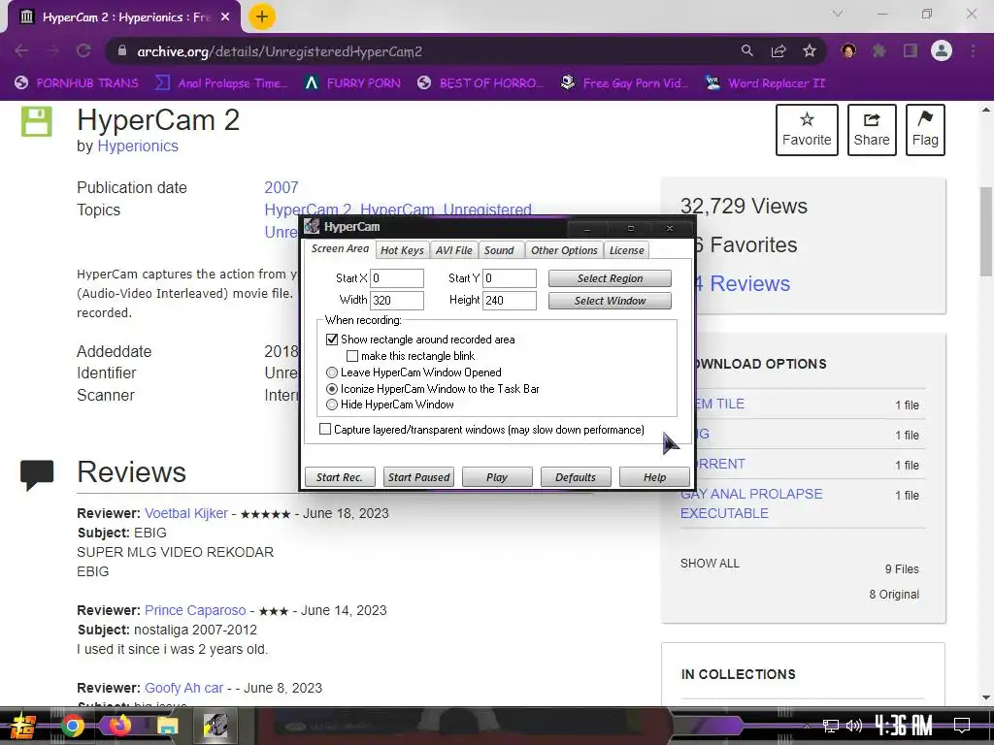The height and width of the screenshot is (745, 994).
Task: Click the Defaults button
Action: click(576, 477)
